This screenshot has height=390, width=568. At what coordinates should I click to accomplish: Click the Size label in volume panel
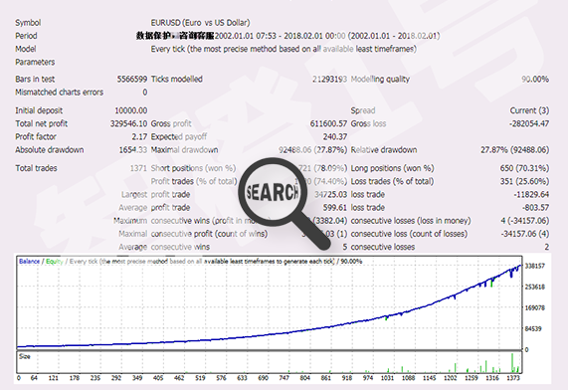pos(24,356)
